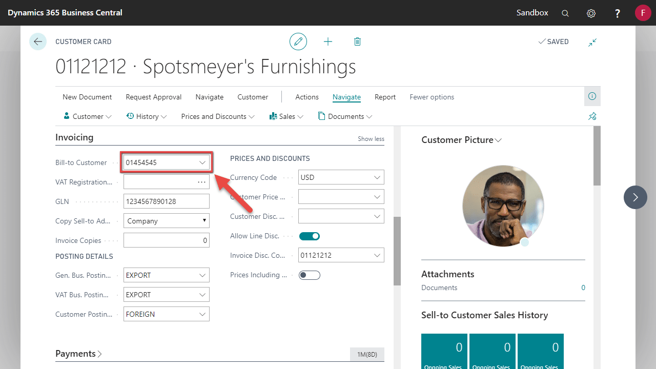Image resolution: width=656 pixels, height=369 pixels.
Task: Collapse the card window using arrows icon
Action: click(x=592, y=42)
